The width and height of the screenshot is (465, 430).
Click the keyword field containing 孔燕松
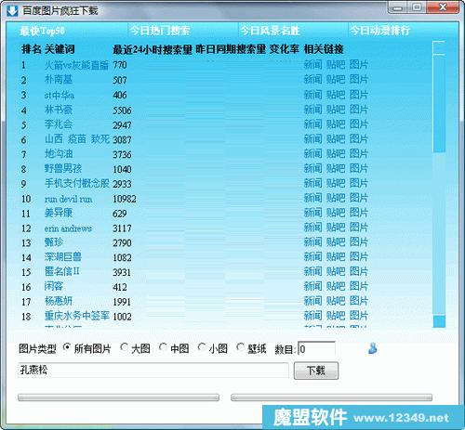coord(153,370)
